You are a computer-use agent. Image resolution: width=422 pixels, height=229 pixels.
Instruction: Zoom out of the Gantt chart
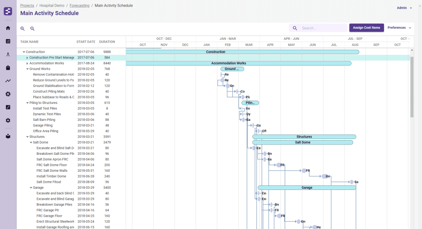(x=32, y=28)
